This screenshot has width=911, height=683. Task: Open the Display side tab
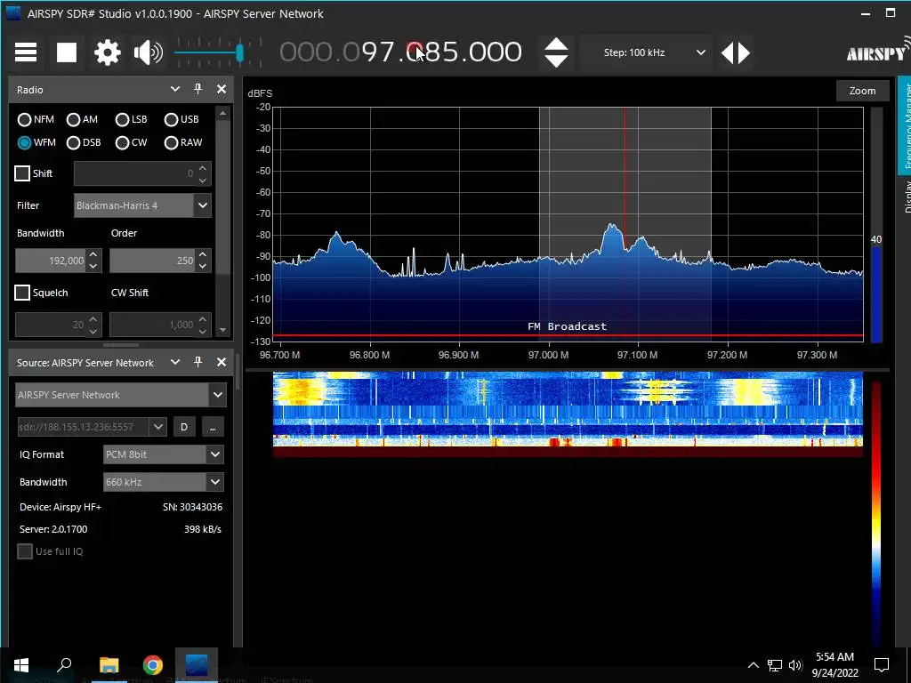tap(905, 197)
